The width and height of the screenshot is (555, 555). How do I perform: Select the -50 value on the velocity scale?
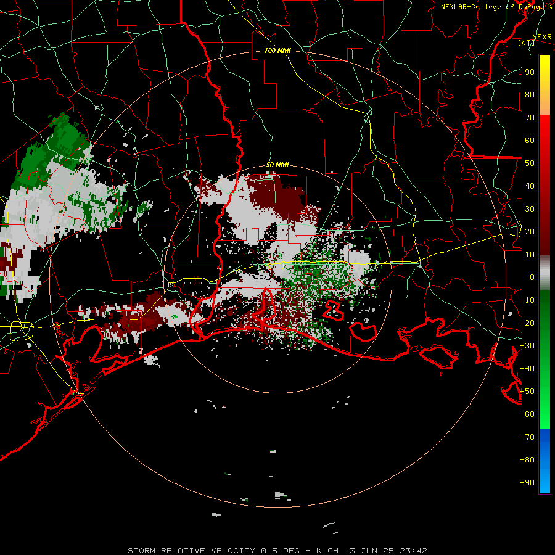point(527,392)
